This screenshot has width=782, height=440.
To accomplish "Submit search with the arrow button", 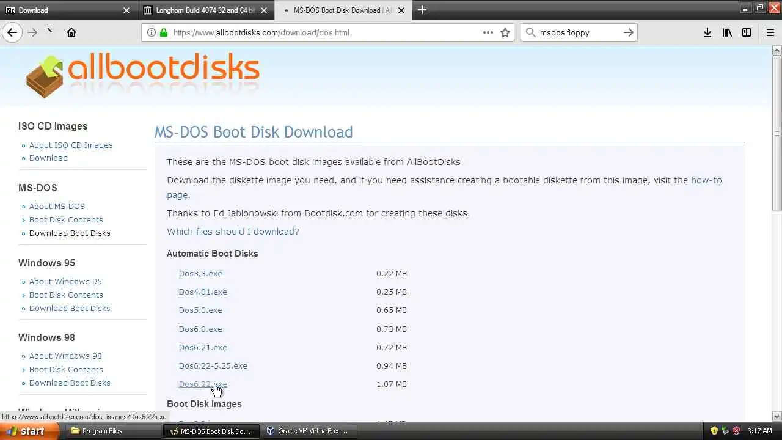I will pos(628,32).
